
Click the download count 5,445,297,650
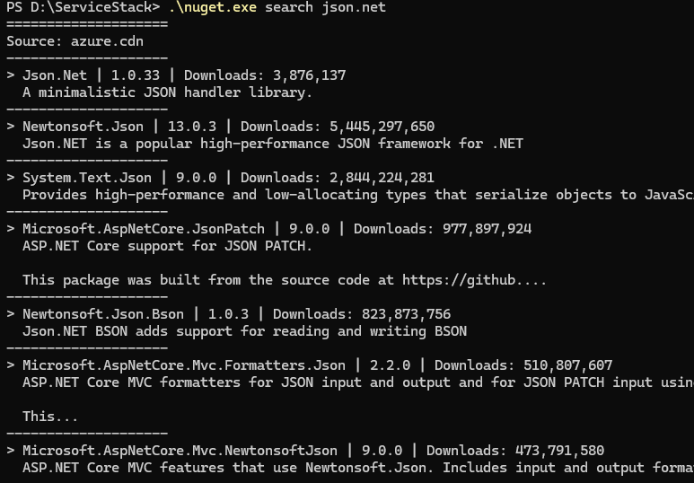(x=382, y=127)
